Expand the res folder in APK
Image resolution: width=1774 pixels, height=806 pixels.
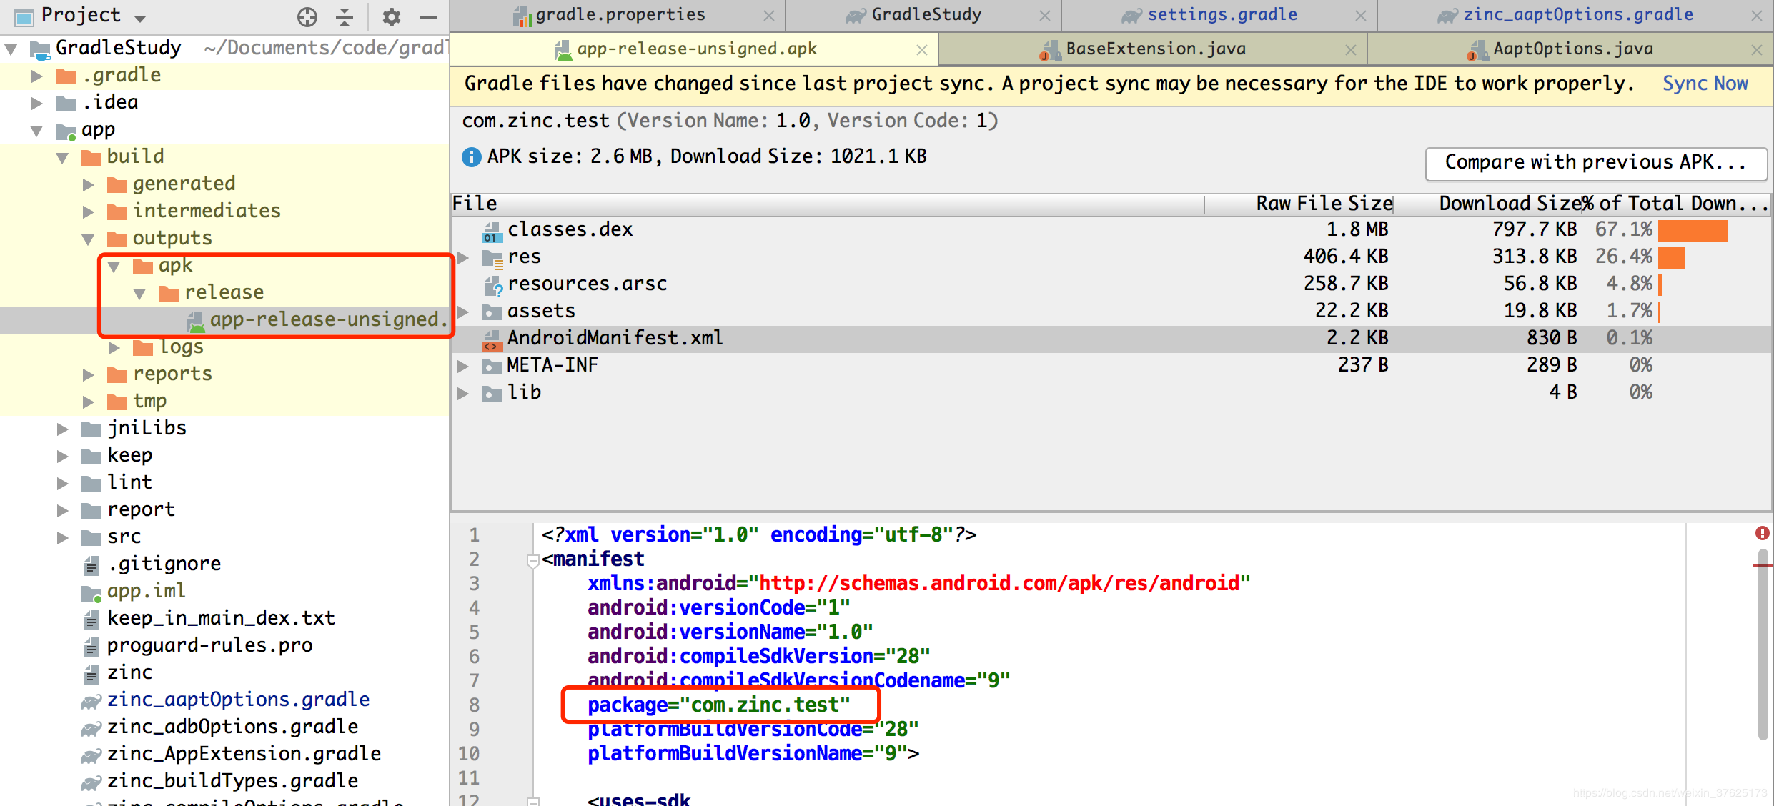pos(463,257)
